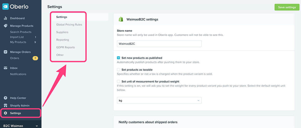Screen dimensions: 301x128
Task: Click the Settings gear icon
Action: click(x=6, y=113)
